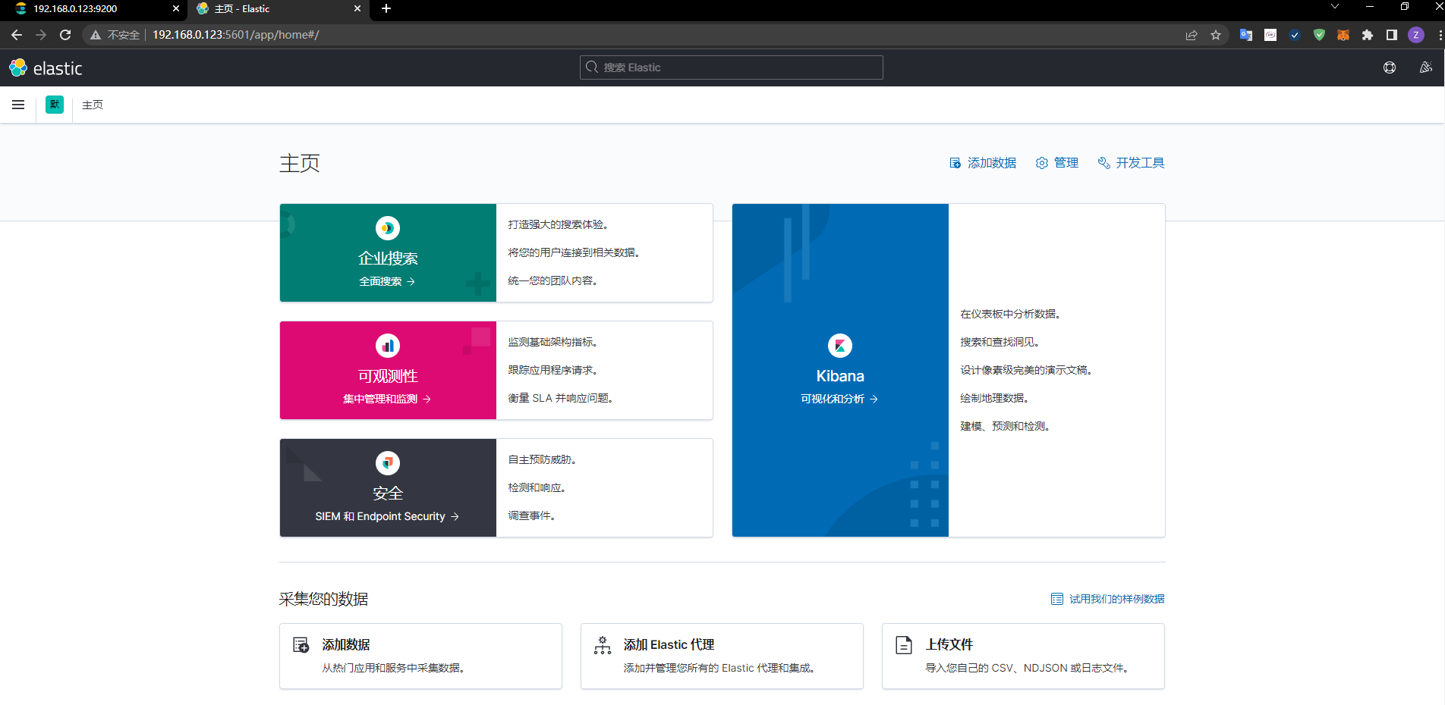1445x705 pixels.
Task: Open the Kibana card title
Action: pos(840,376)
